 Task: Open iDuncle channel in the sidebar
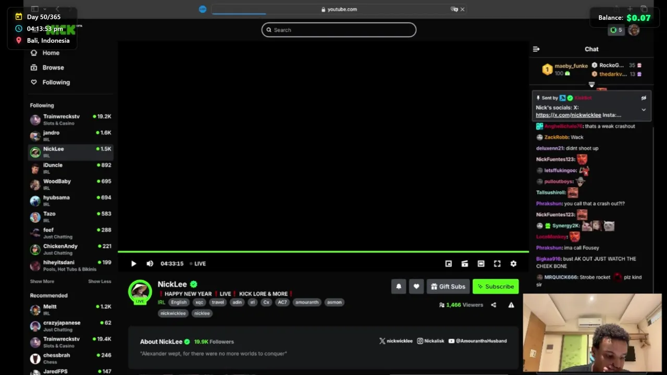tap(70, 168)
